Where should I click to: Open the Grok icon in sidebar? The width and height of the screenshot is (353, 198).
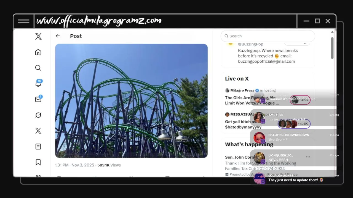(x=38, y=115)
